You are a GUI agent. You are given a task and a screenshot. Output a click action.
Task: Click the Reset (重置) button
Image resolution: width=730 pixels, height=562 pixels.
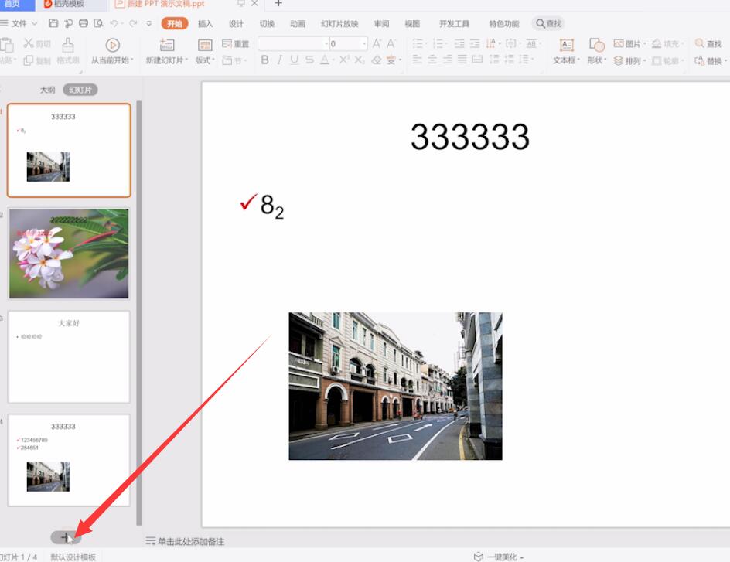pos(236,44)
